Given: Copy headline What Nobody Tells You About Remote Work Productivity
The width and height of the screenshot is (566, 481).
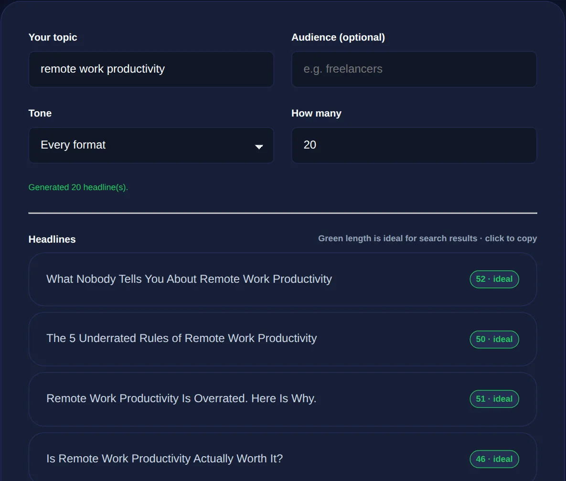Looking at the screenshot, I should [x=283, y=279].
